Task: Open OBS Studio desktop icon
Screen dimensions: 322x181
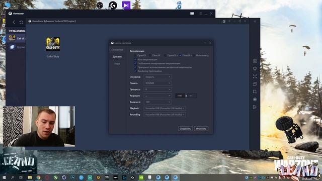Action: [x=100, y=5]
